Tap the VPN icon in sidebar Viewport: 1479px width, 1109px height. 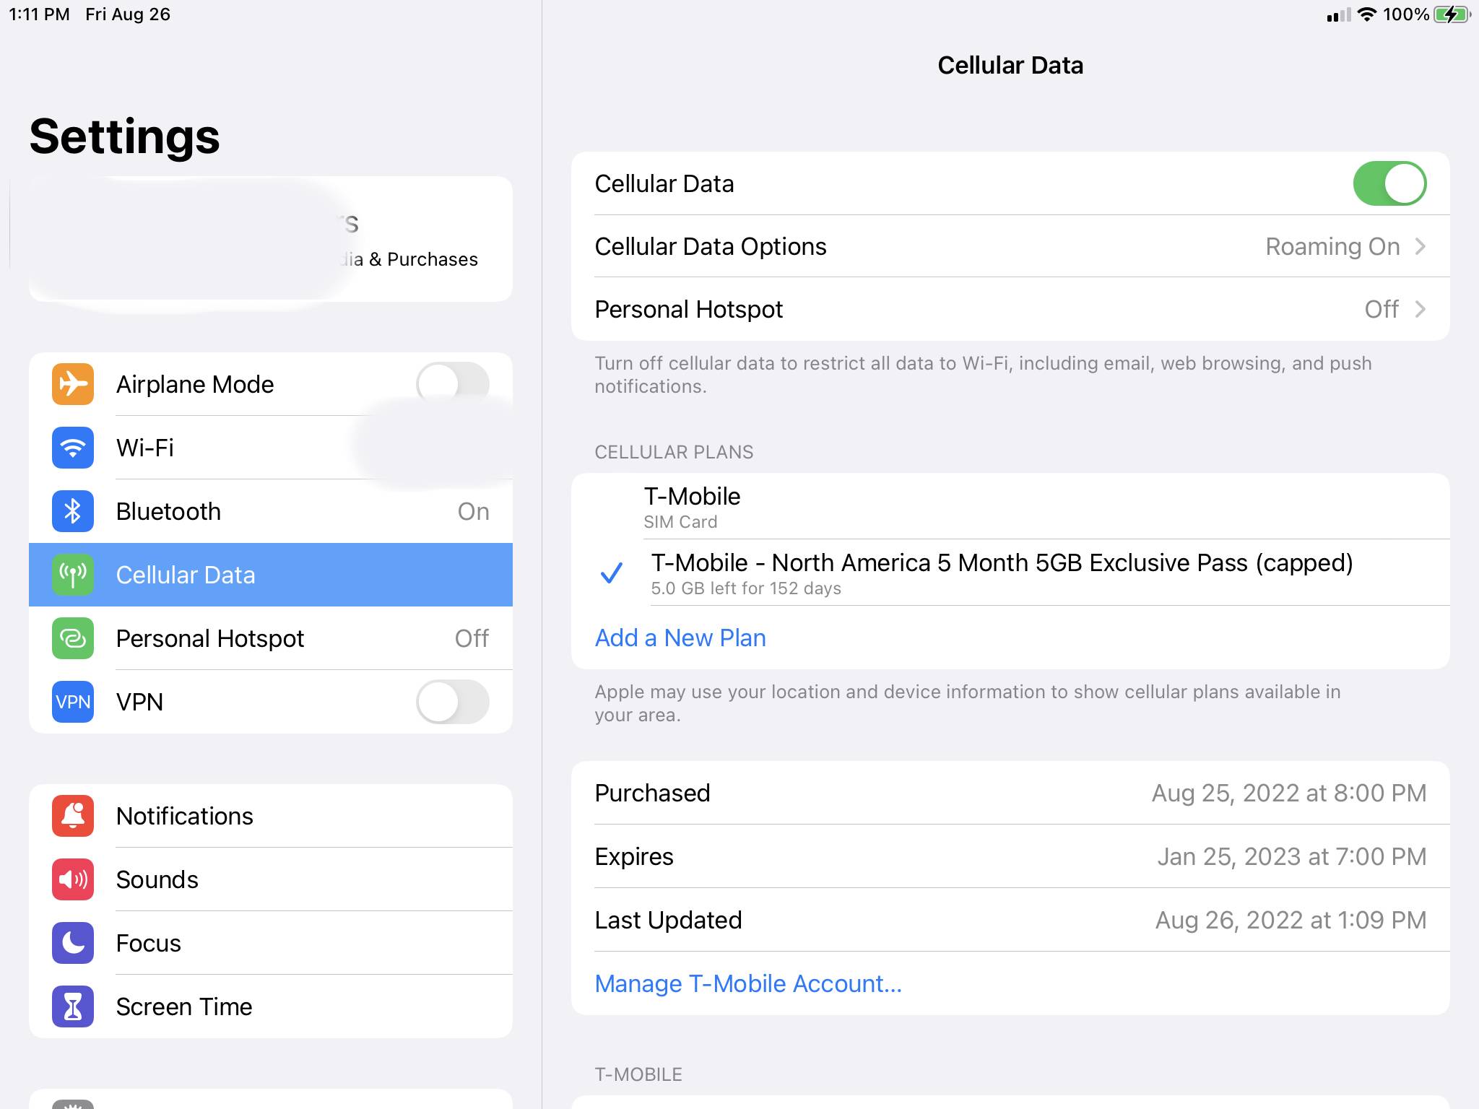tap(73, 702)
